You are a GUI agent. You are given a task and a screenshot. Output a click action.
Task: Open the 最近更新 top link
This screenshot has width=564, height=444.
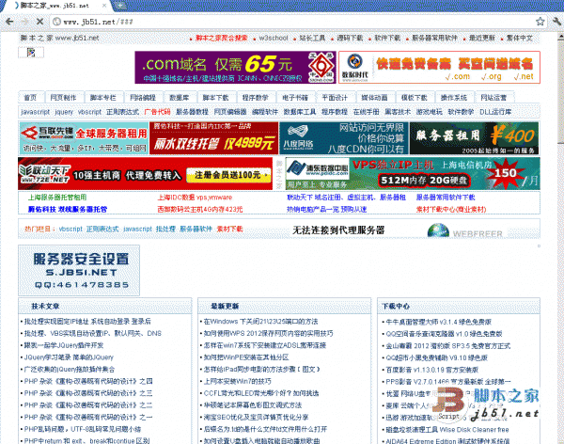coord(482,38)
